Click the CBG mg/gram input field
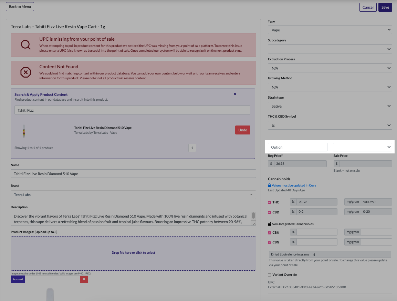 (376, 242)
